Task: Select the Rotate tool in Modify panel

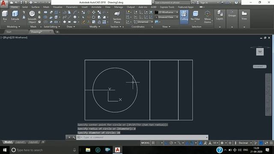Action: (x=94, y=17)
